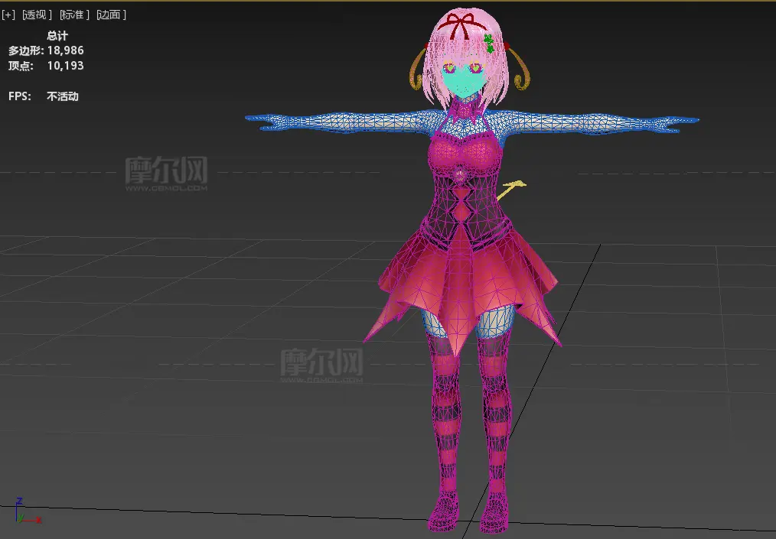Screen dimensions: 776x539
Task: Click the 顶点 statistics label
Action: pos(21,66)
